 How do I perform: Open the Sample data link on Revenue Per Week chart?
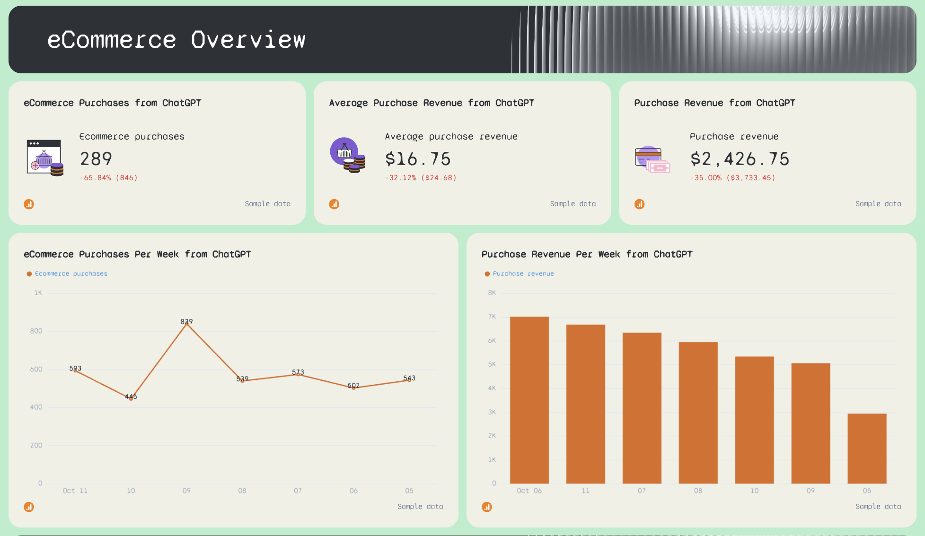877,506
